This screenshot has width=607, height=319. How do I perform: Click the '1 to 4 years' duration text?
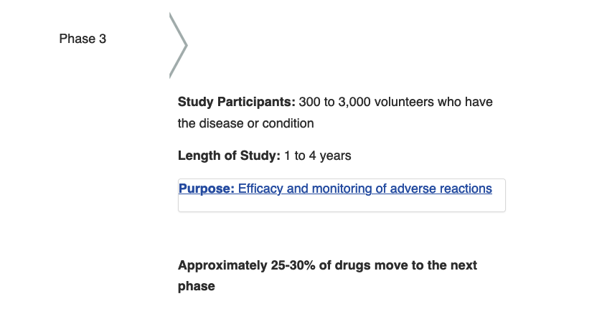pos(318,156)
